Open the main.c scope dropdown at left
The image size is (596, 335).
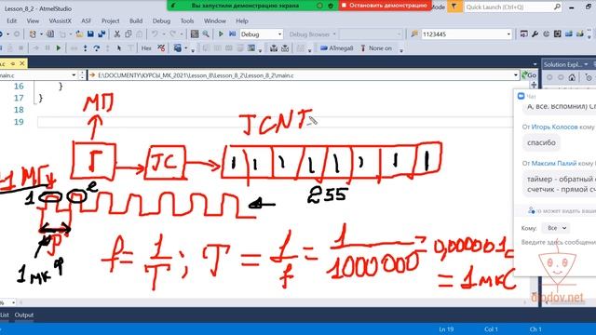tap(74, 75)
